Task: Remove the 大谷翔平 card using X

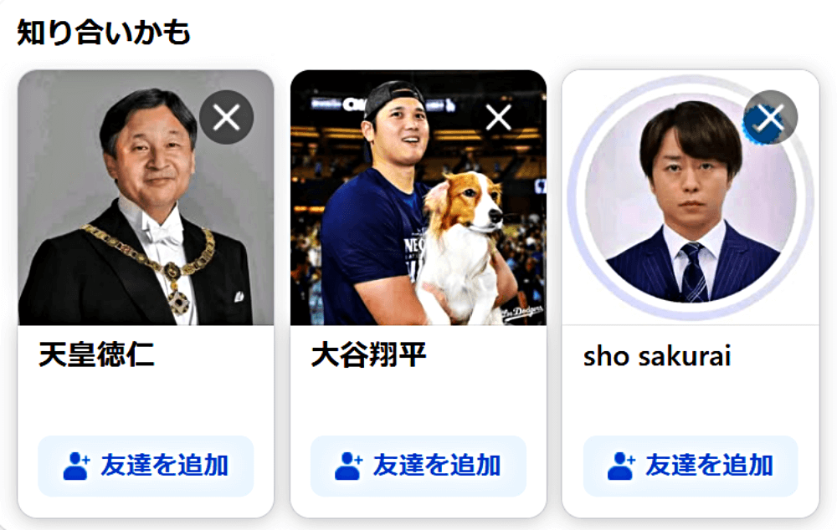Action: click(x=499, y=117)
